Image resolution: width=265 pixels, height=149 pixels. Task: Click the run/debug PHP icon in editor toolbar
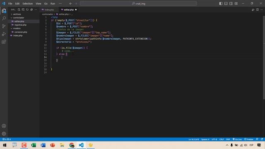[253, 10]
